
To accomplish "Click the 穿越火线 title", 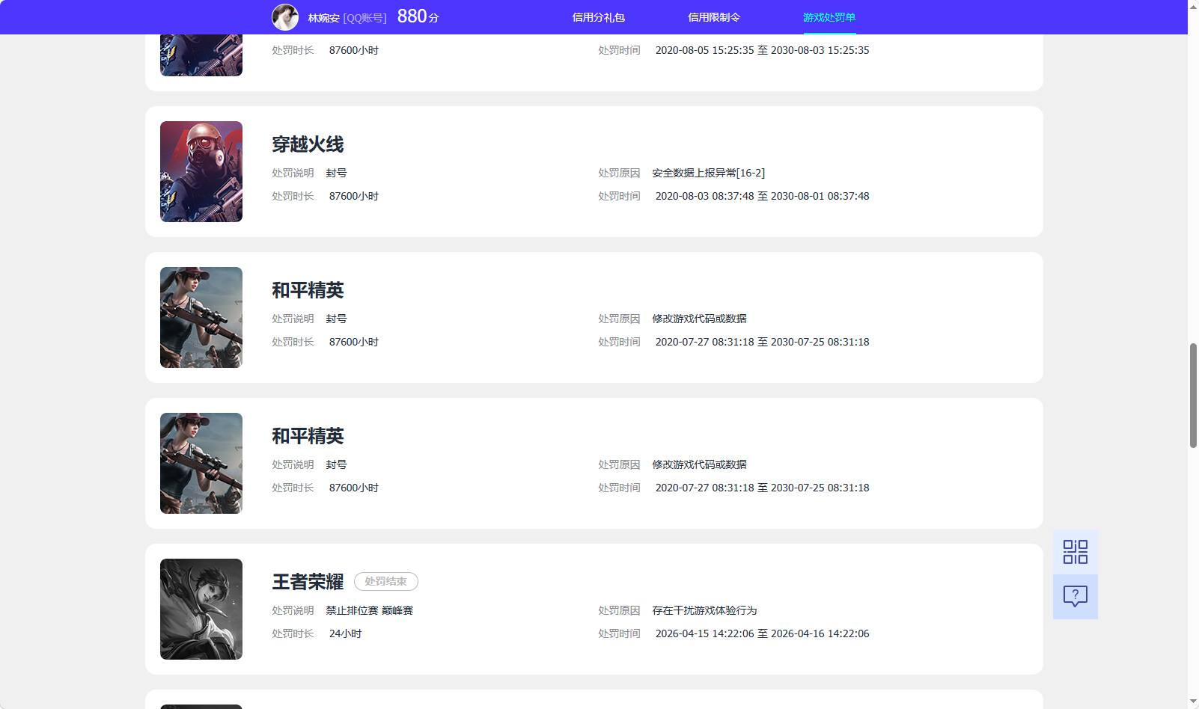I will (x=308, y=144).
